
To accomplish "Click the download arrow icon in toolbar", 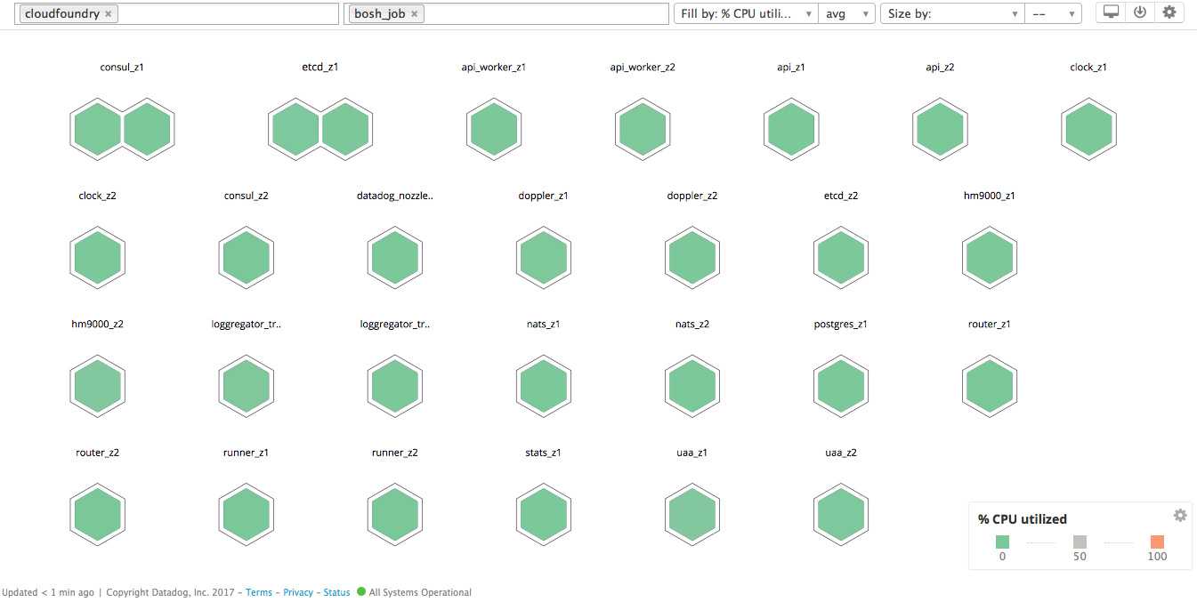I will pos(1139,12).
